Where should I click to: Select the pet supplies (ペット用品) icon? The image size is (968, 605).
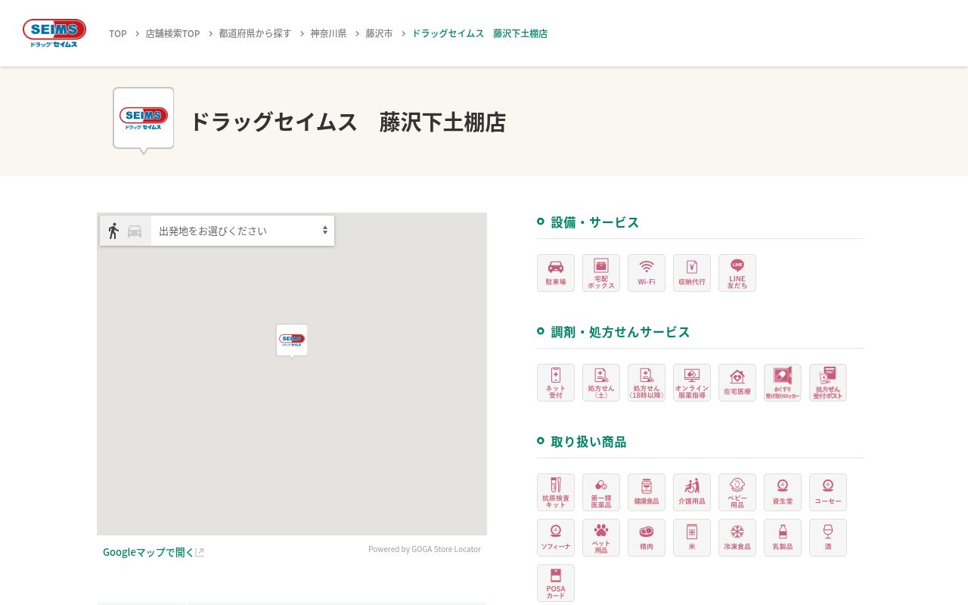point(601,538)
